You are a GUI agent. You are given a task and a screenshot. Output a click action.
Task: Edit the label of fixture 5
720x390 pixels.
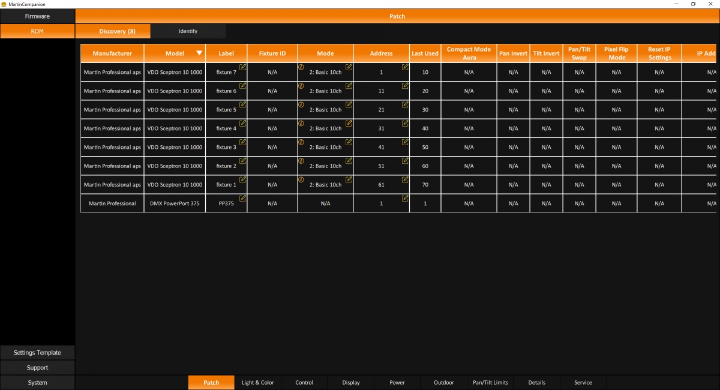(243, 104)
